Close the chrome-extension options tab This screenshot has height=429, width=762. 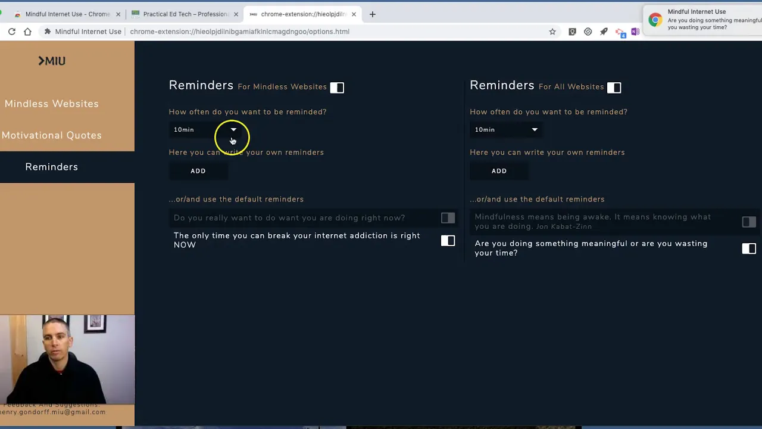354,14
